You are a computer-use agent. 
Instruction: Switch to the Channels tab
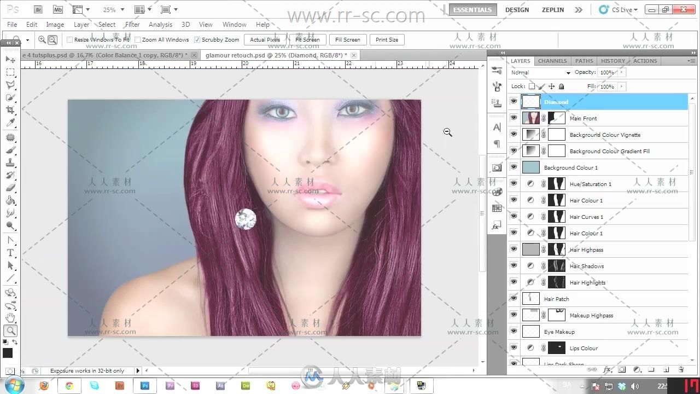click(552, 61)
